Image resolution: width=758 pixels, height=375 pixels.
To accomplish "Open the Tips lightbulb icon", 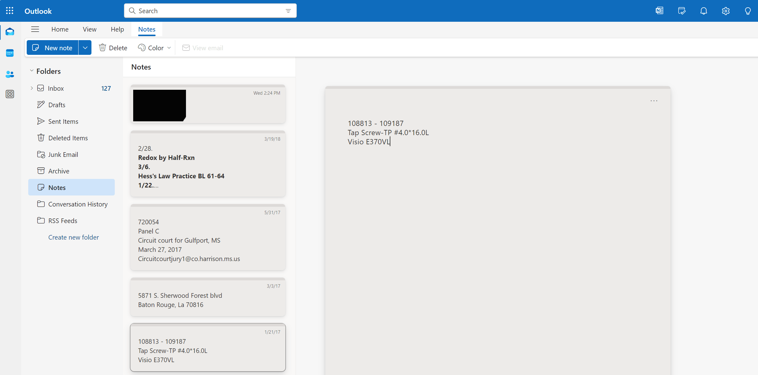I will pos(748,11).
